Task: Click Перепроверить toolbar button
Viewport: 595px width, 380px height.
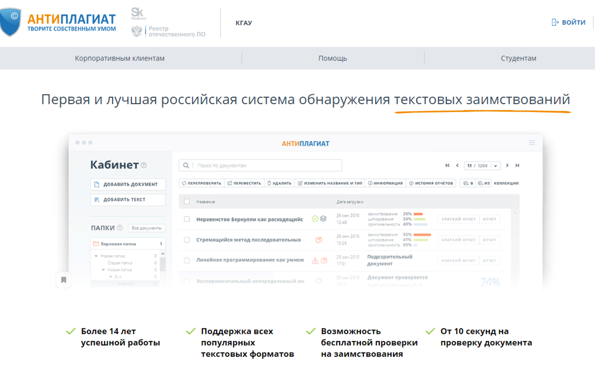Action: (202, 183)
